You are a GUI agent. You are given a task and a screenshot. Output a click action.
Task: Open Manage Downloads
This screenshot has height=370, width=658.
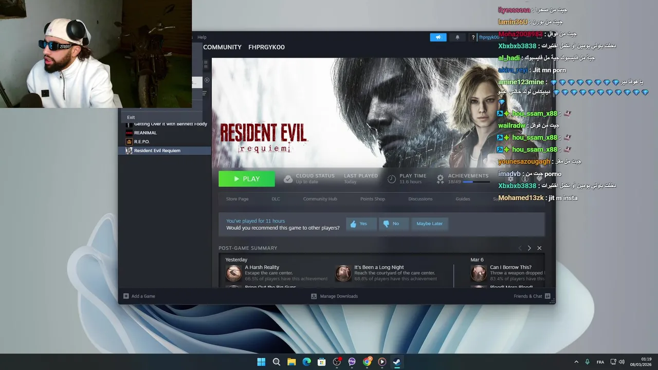[335, 296]
